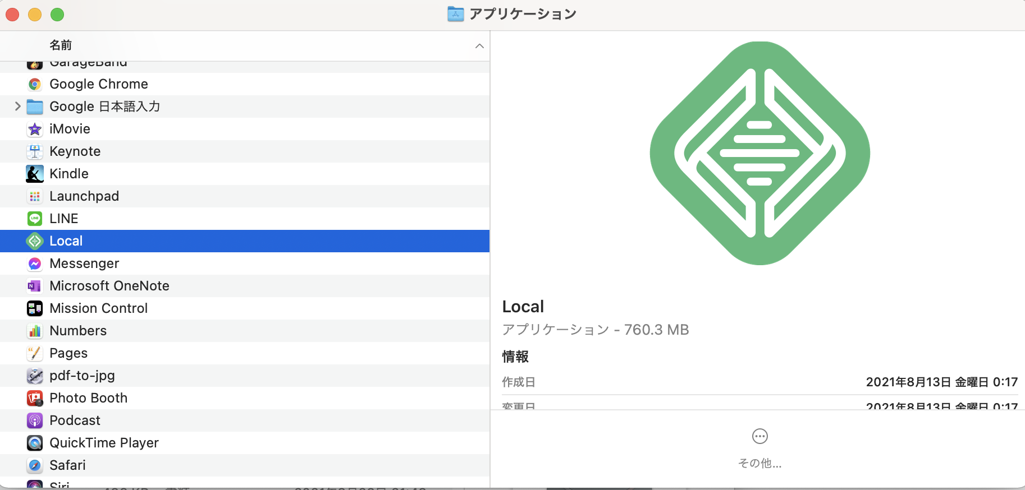The height and width of the screenshot is (490, 1025).
Task: Click the Pages app icon
Action: [35, 353]
